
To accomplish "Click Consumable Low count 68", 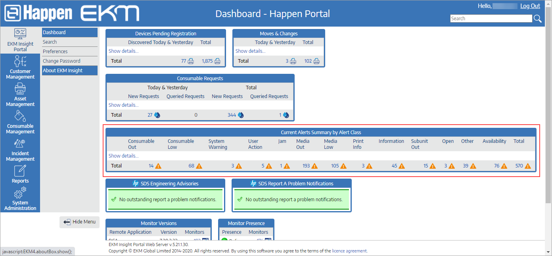I will (x=191, y=166).
